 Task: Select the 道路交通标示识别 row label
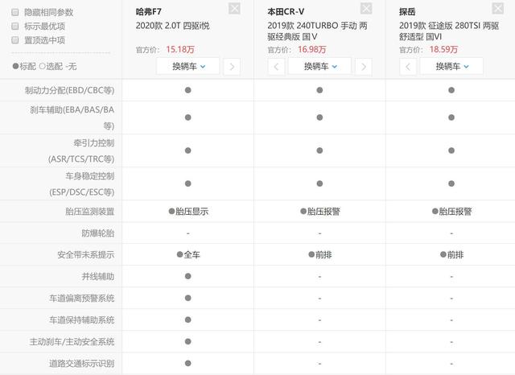point(82,364)
